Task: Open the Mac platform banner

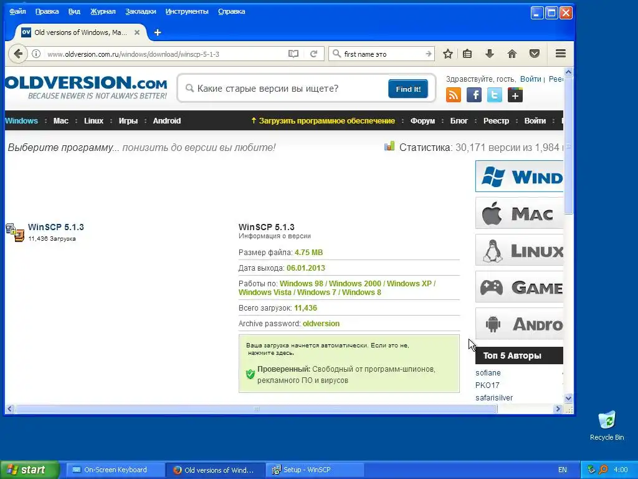Action: pos(519,213)
